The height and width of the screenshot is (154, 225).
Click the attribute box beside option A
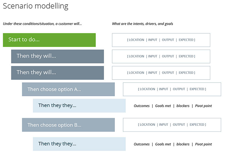tap(172, 89)
